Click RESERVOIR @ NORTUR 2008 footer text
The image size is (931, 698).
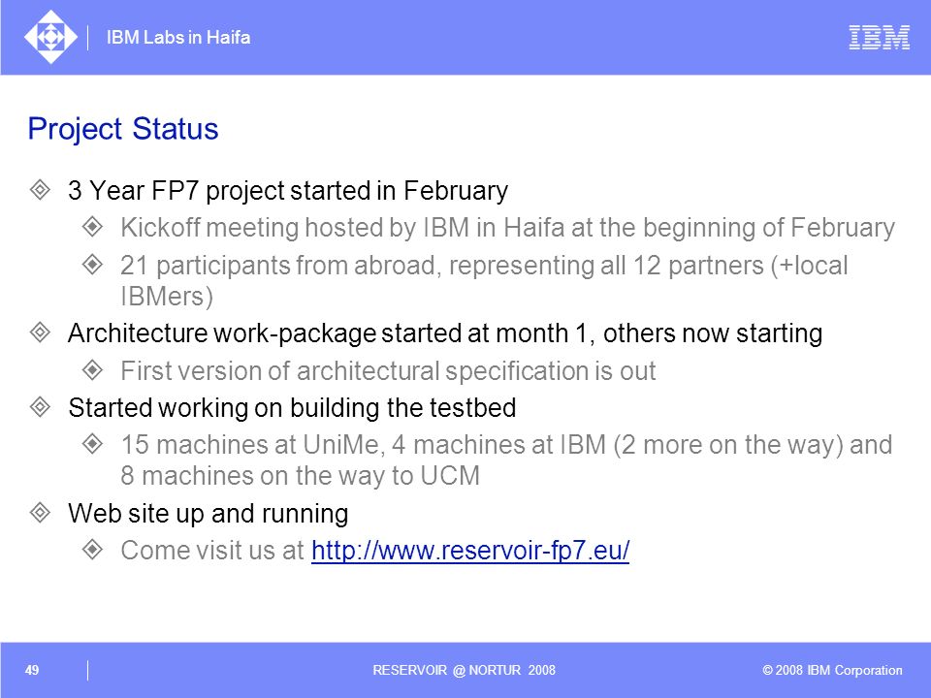pyautogui.click(x=464, y=670)
